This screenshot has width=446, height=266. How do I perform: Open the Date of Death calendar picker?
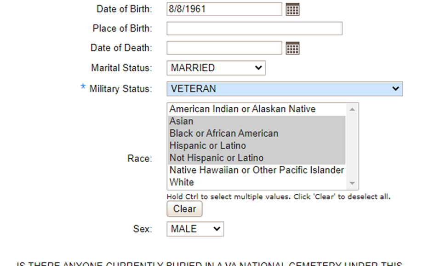click(x=292, y=48)
